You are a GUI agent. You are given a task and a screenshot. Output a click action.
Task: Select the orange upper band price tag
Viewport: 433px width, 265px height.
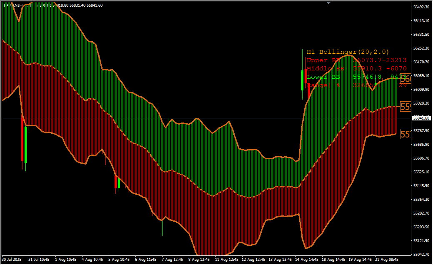coord(405,79)
